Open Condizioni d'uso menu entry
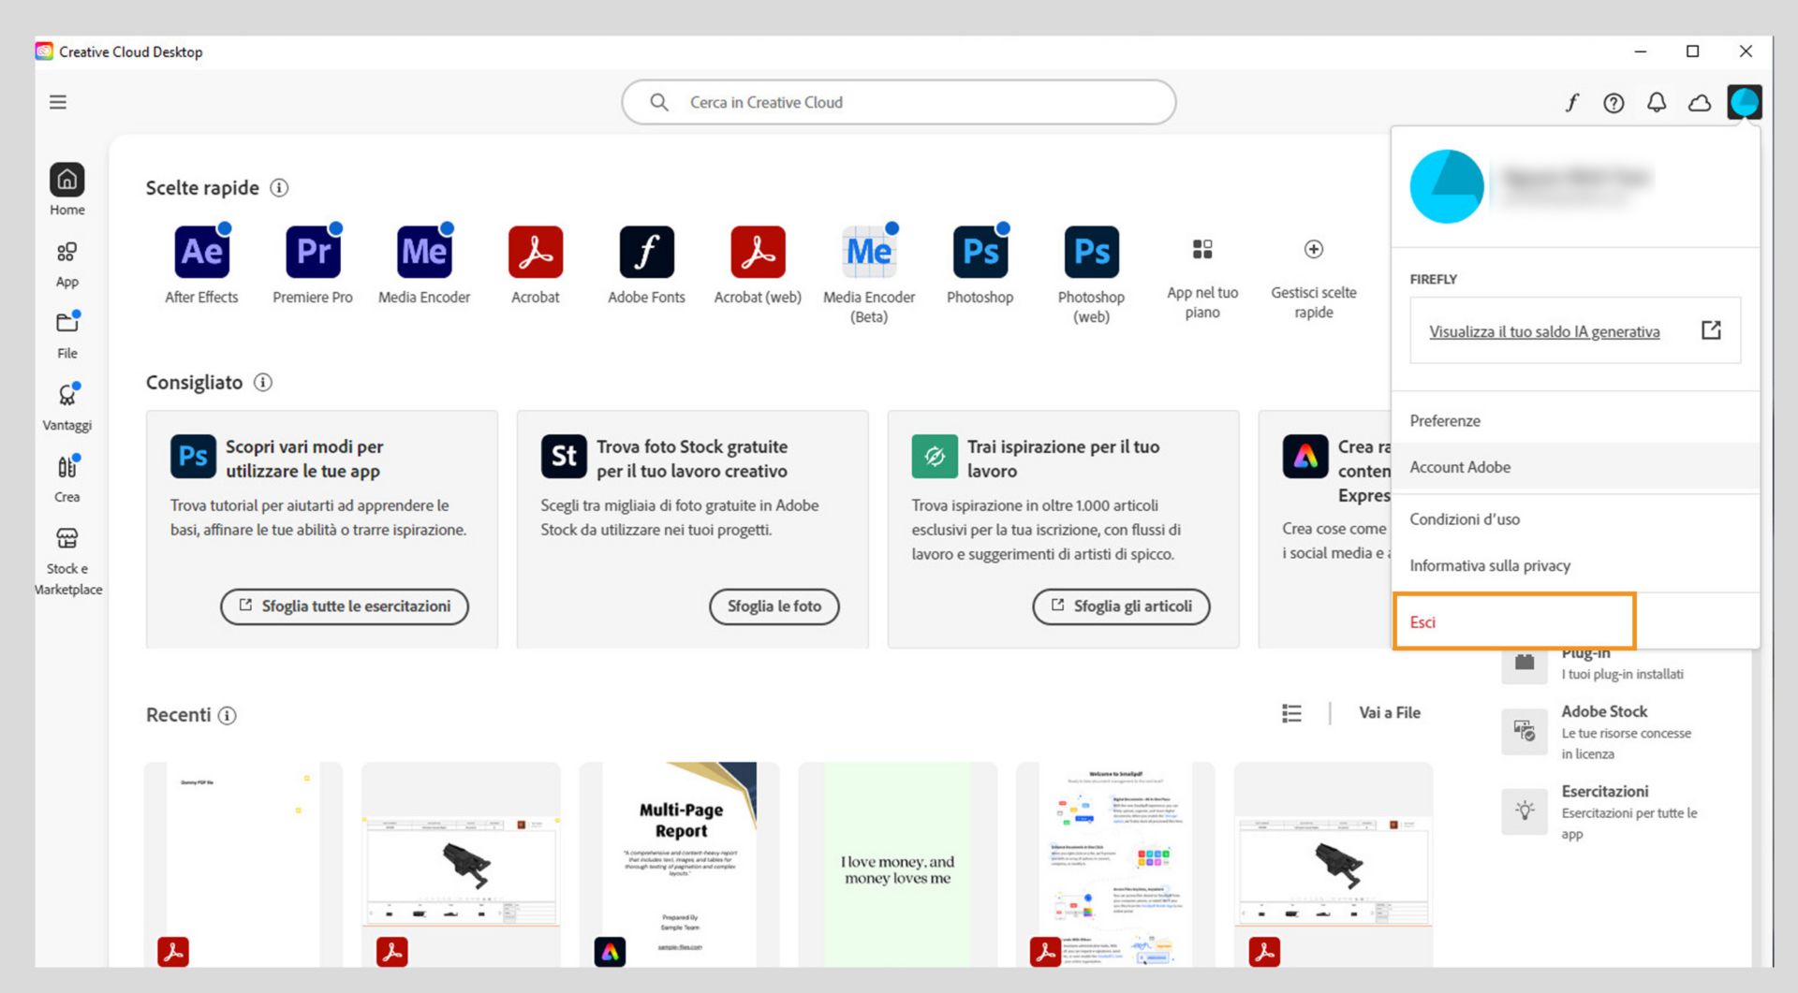Viewport: 1798px width, 993px height. point(1575,519)
